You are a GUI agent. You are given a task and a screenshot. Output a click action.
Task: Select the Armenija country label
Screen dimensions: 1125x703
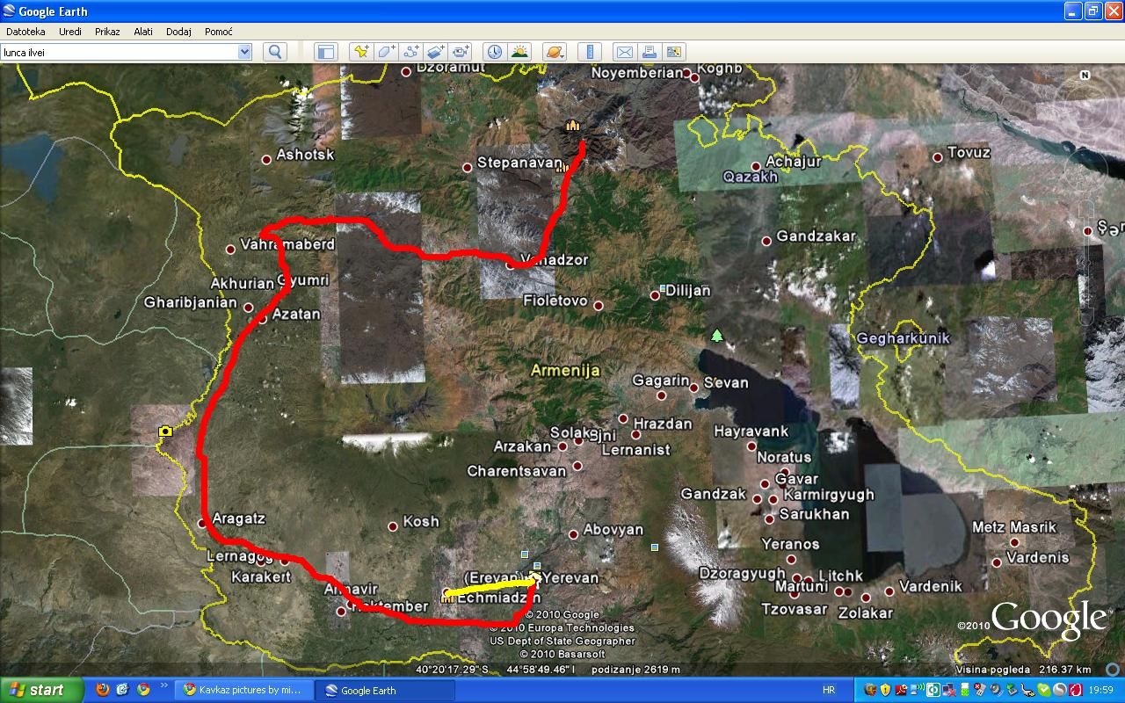click(565, 371)
